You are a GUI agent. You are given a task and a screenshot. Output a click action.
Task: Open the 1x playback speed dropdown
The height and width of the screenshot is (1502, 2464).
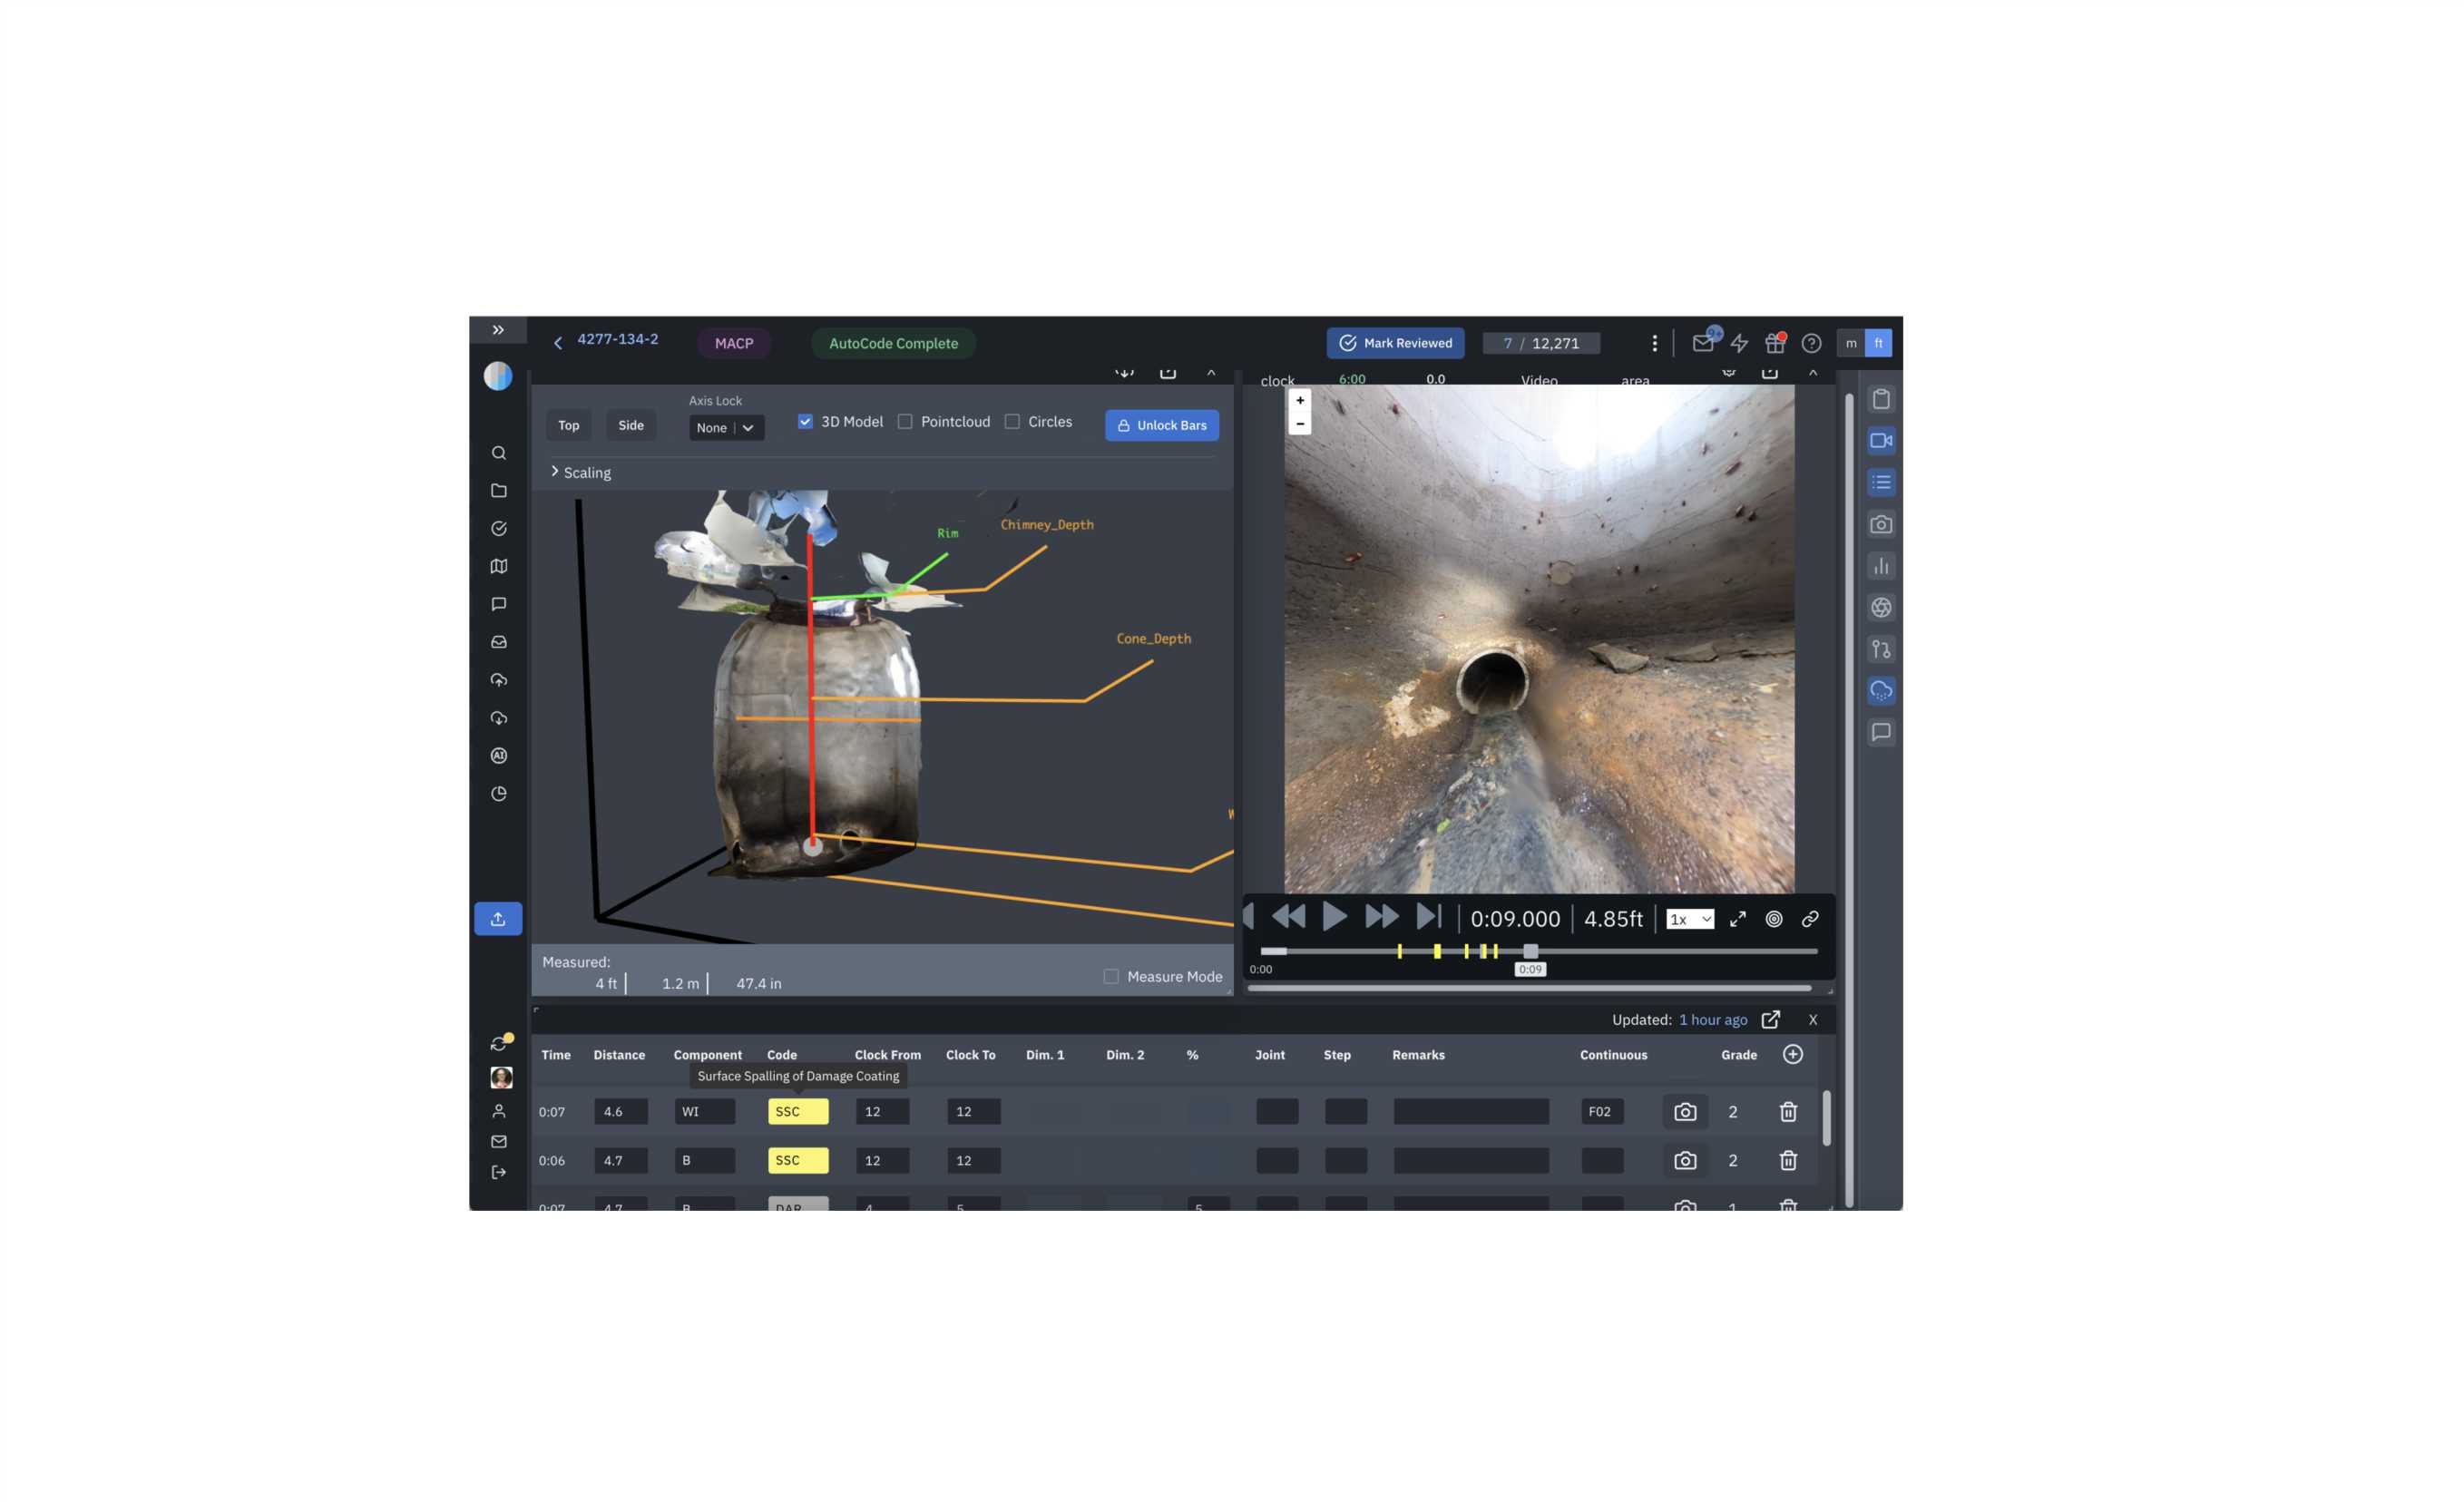(1689, 919)
